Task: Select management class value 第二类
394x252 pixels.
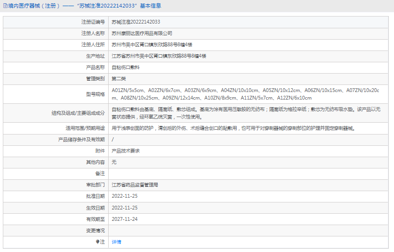Action: coord(119,79)
